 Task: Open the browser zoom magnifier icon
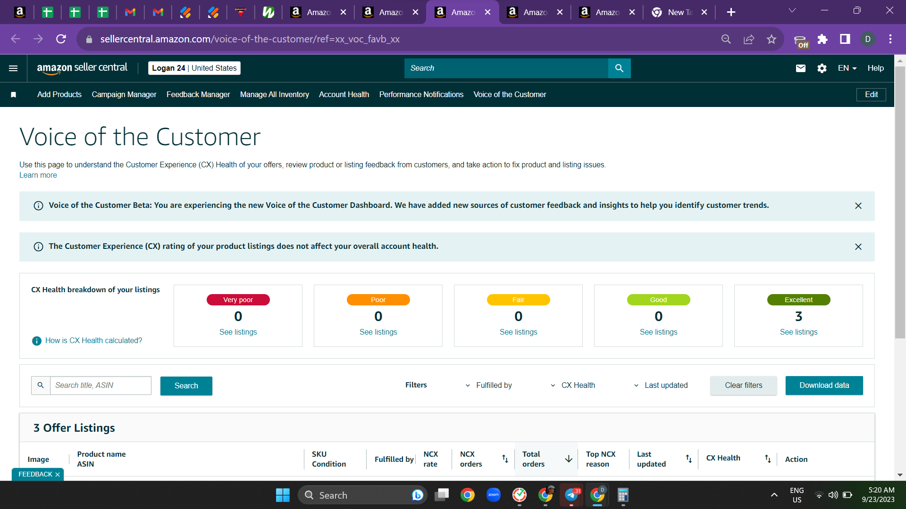coord(726,39)
